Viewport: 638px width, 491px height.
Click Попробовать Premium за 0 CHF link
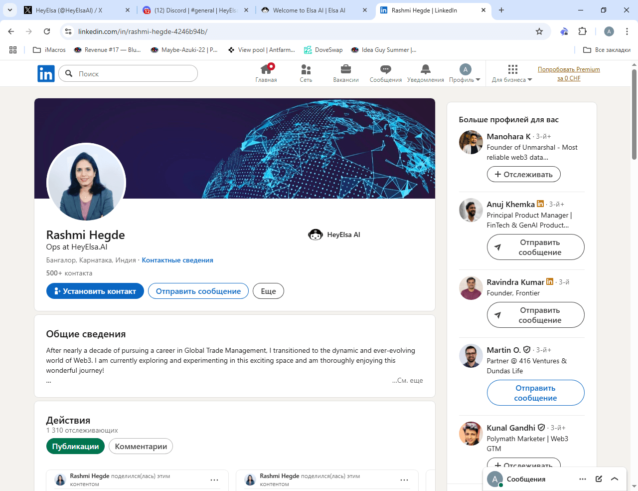point(569,73)
